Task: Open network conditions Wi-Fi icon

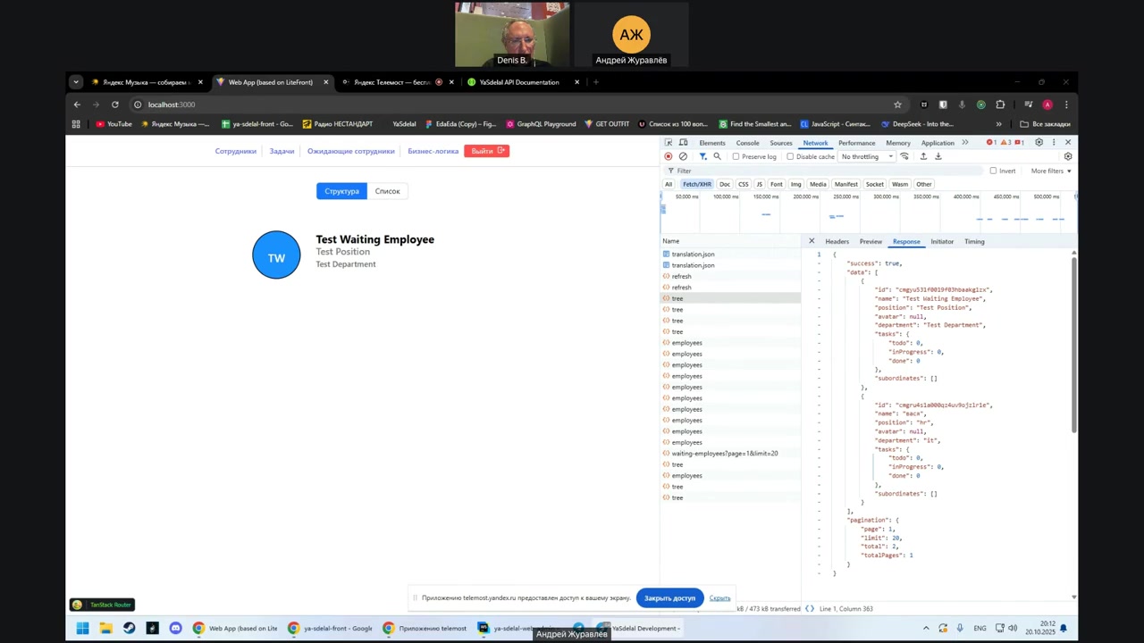Action: (x=904, y=156)
